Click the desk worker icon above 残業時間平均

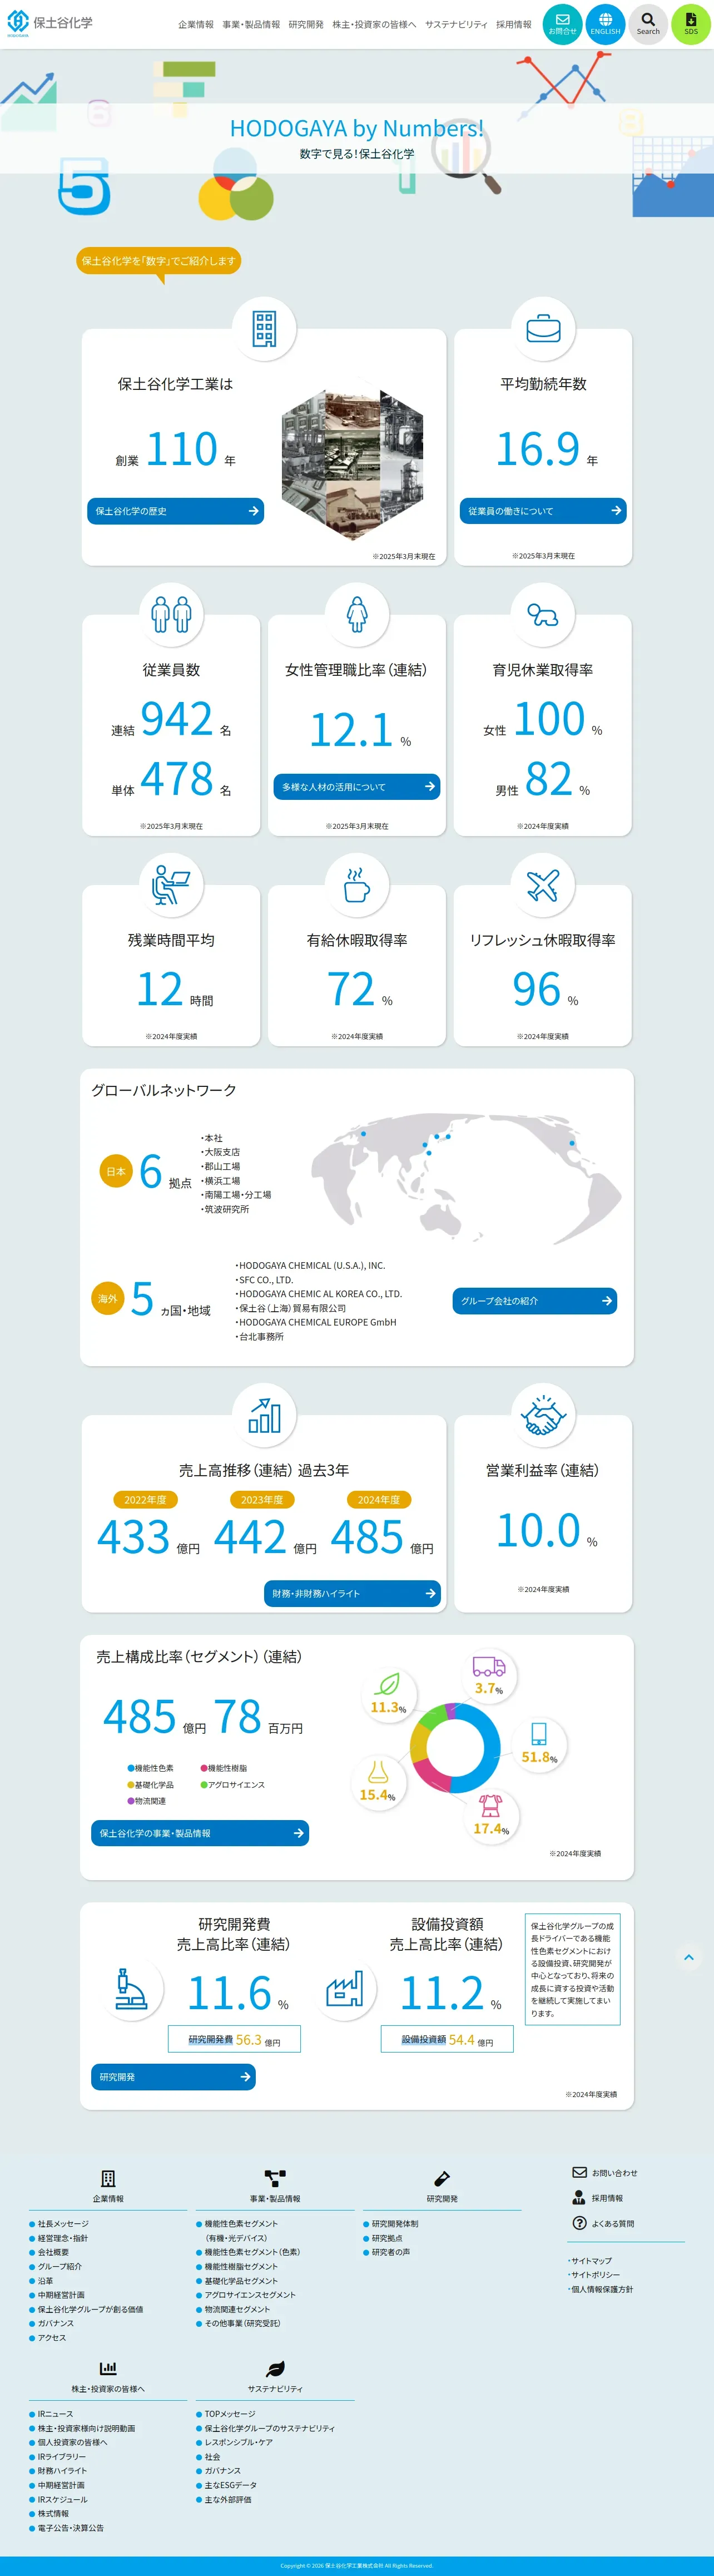click(x=171, y=885)
